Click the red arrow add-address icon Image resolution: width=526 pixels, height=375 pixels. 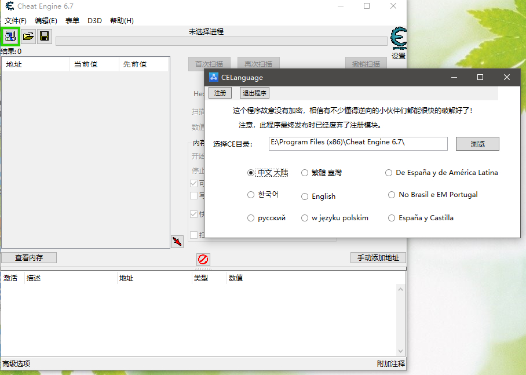click(x=177, y=241)
